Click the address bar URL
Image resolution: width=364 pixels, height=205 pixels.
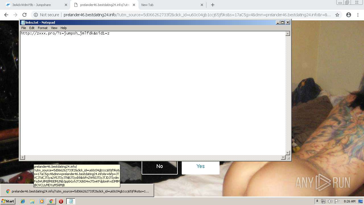click(x=197, y=15)
